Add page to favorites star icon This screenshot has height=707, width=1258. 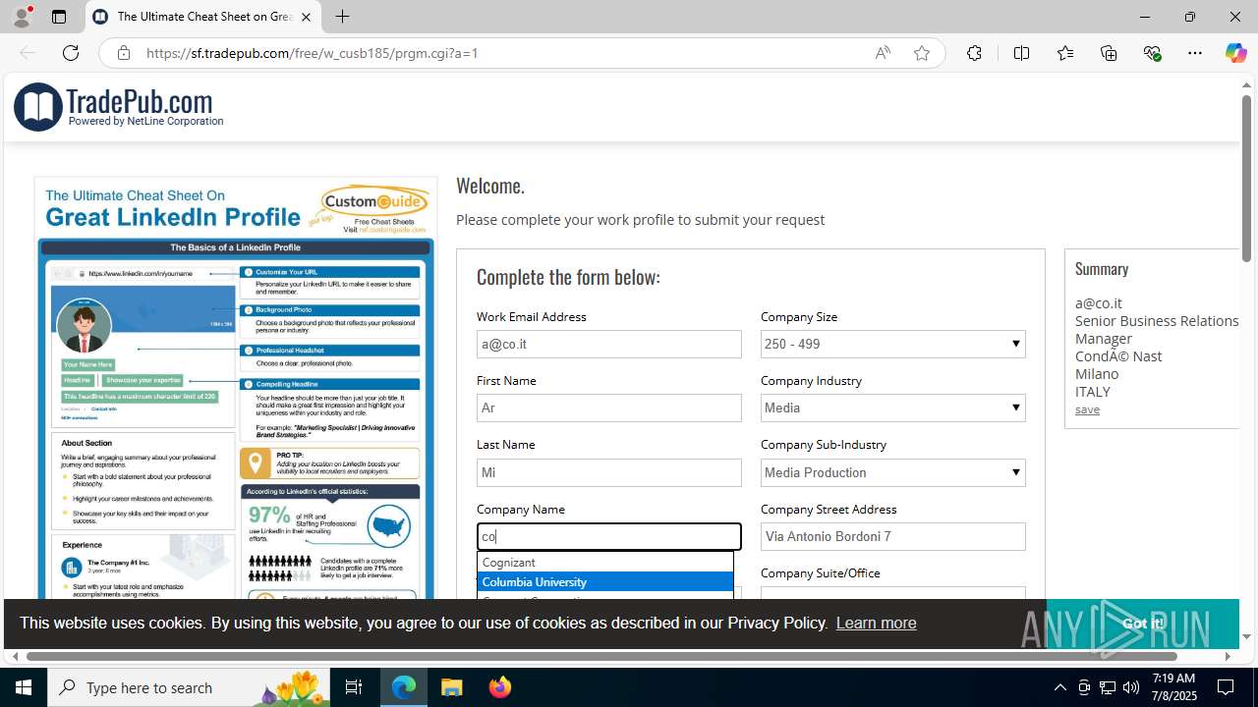tap(922, 53)
